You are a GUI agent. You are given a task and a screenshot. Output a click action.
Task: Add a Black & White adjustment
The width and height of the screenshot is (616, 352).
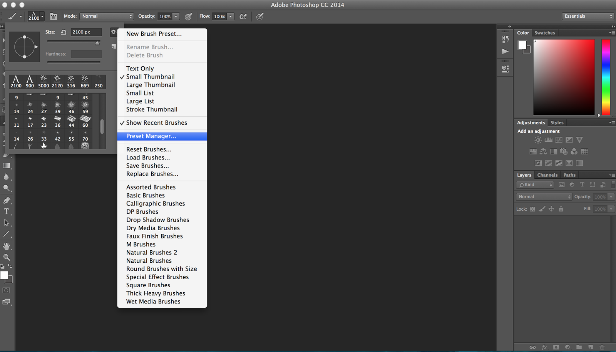[554, 151]
